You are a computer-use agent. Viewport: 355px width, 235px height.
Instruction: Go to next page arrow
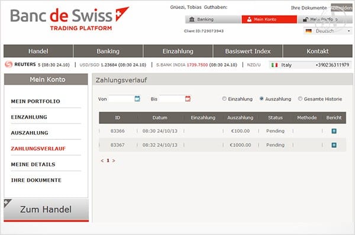[x=114, y=161]
